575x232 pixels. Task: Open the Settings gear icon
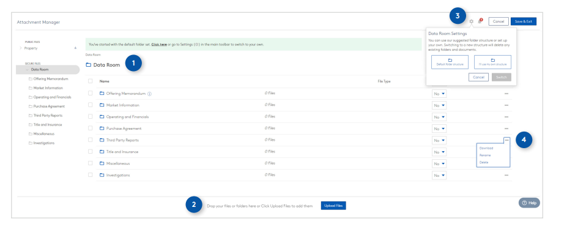[471, 21]
